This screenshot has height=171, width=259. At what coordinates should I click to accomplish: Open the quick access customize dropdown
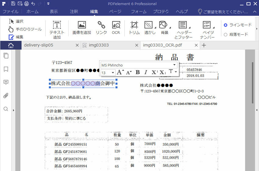click(48, 3)
